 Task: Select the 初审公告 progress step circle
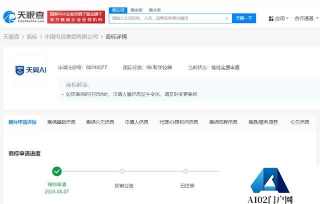click(x=122, y=171)
